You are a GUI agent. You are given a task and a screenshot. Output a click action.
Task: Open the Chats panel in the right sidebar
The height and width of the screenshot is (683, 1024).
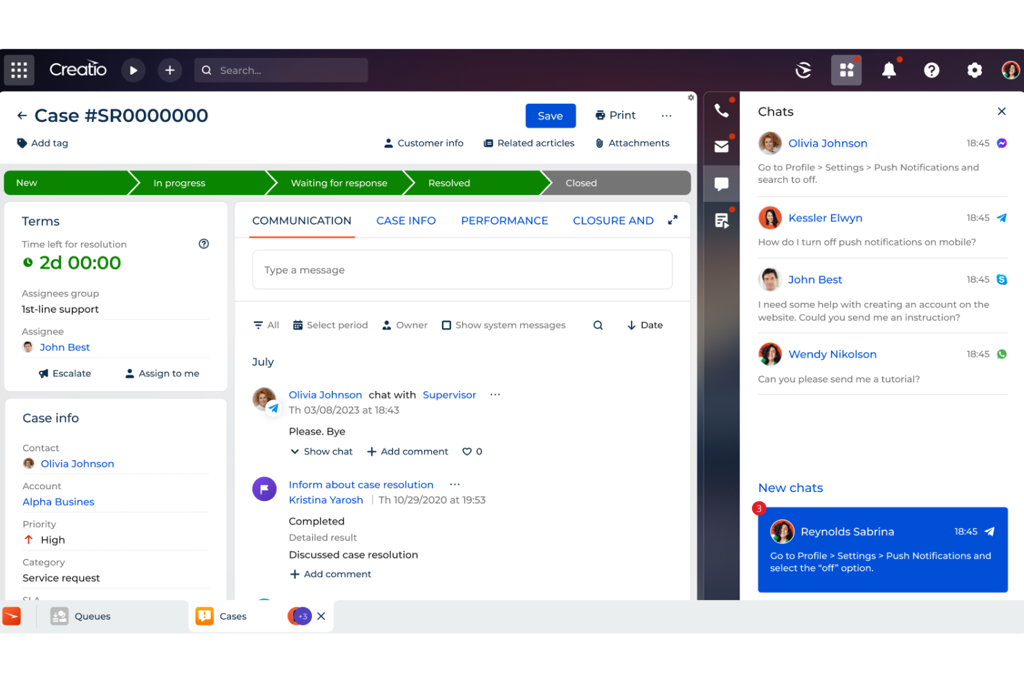pyautogui.click(x=722, y=183)
